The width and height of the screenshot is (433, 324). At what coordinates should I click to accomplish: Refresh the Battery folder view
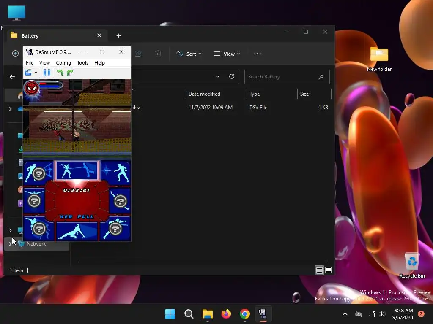(232, 76)
